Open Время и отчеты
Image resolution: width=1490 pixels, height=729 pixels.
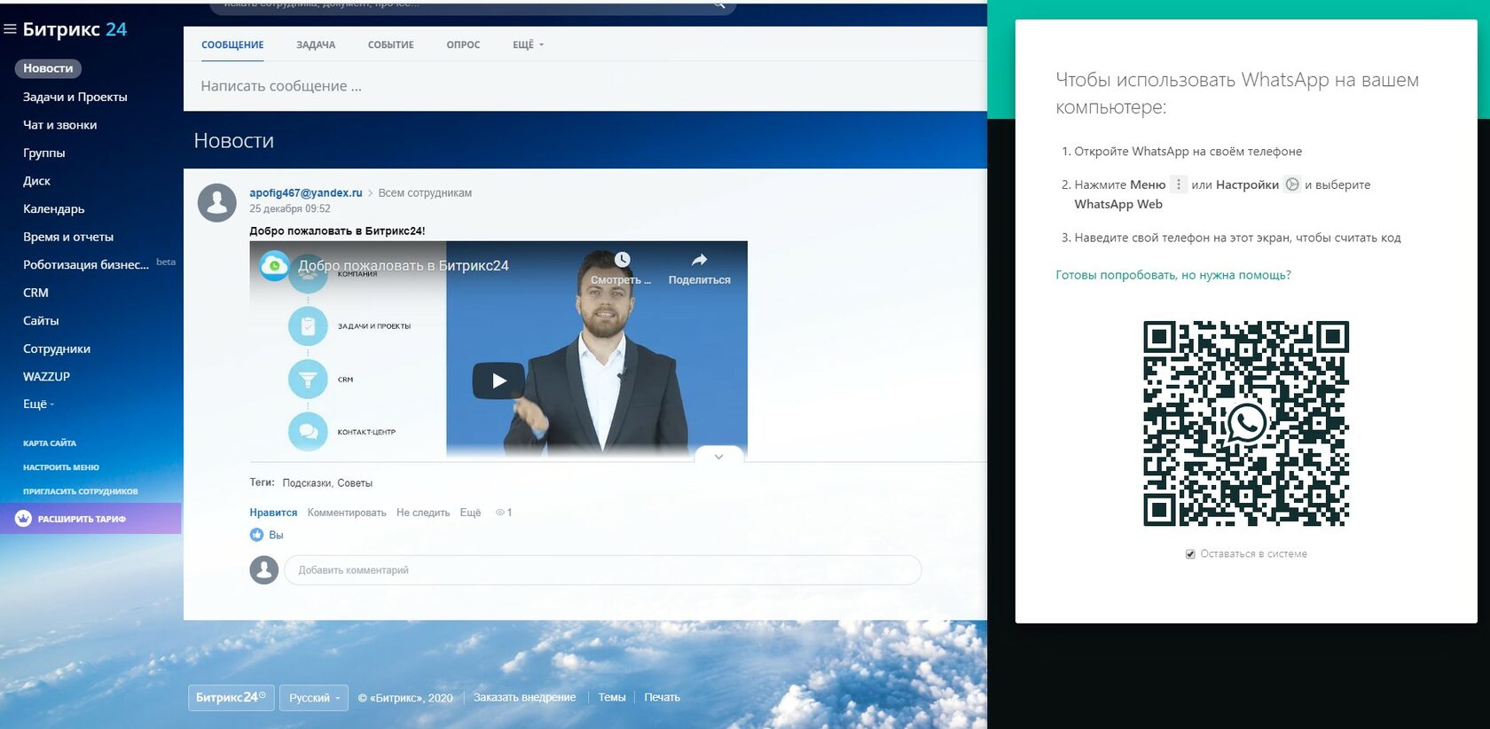tap(68, 237)
